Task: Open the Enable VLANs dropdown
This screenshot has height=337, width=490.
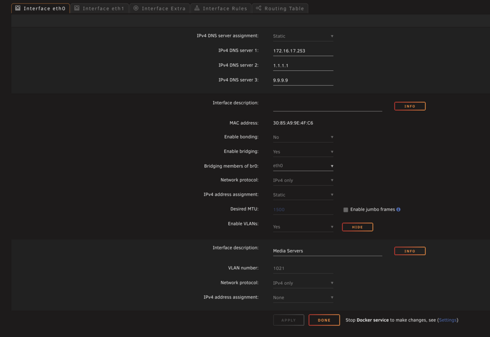Action: point(303,227)
